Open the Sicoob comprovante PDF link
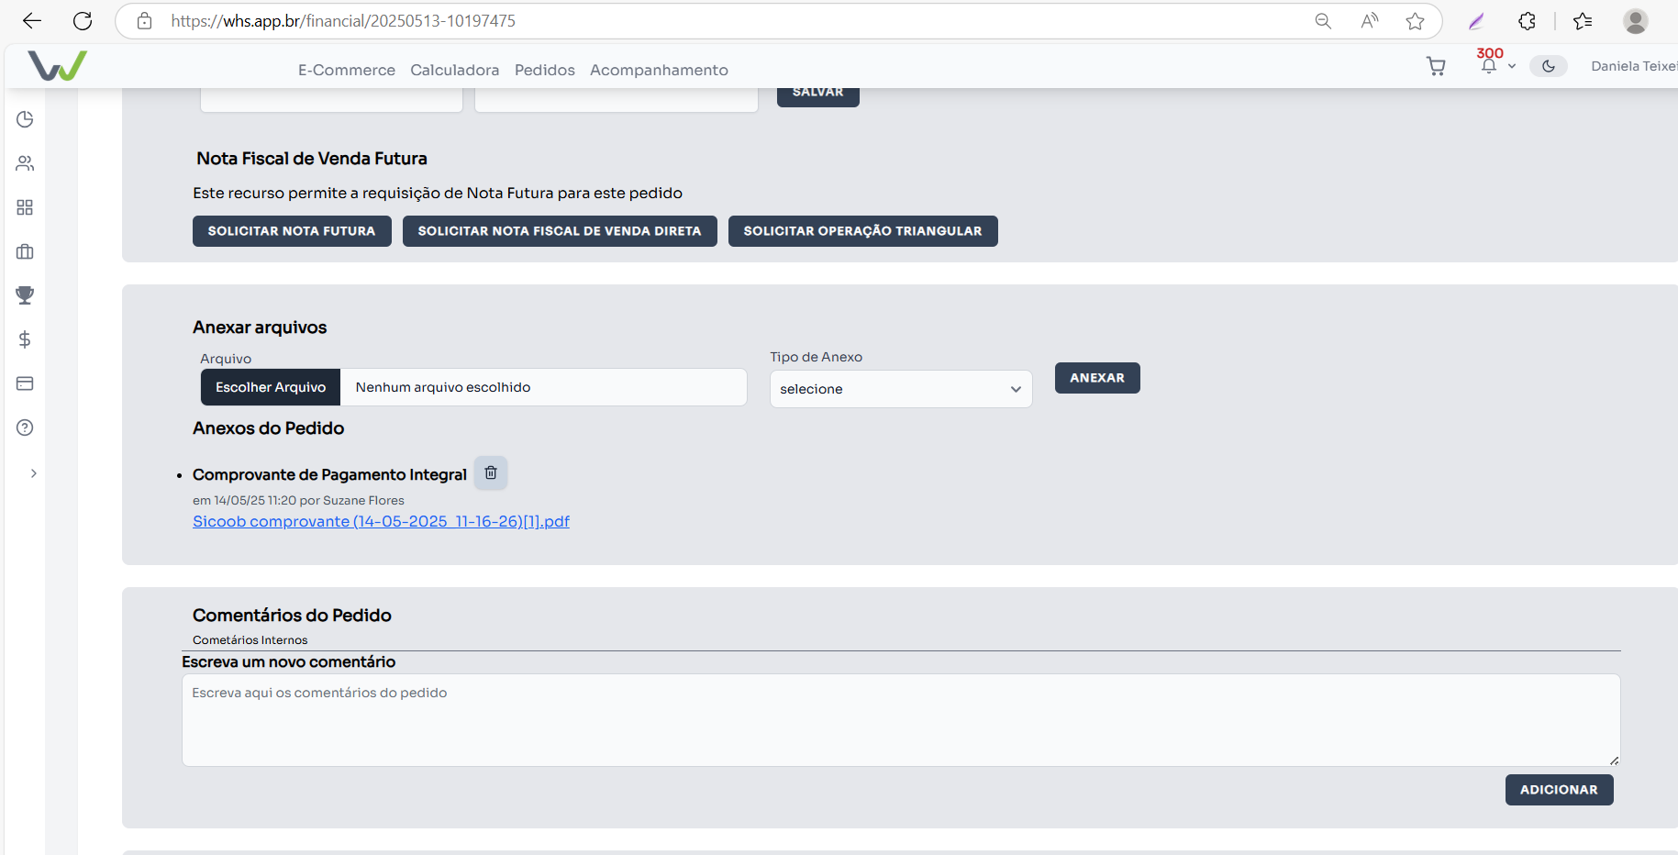The height and width of the screenshot is (855, 1678). 381,521
